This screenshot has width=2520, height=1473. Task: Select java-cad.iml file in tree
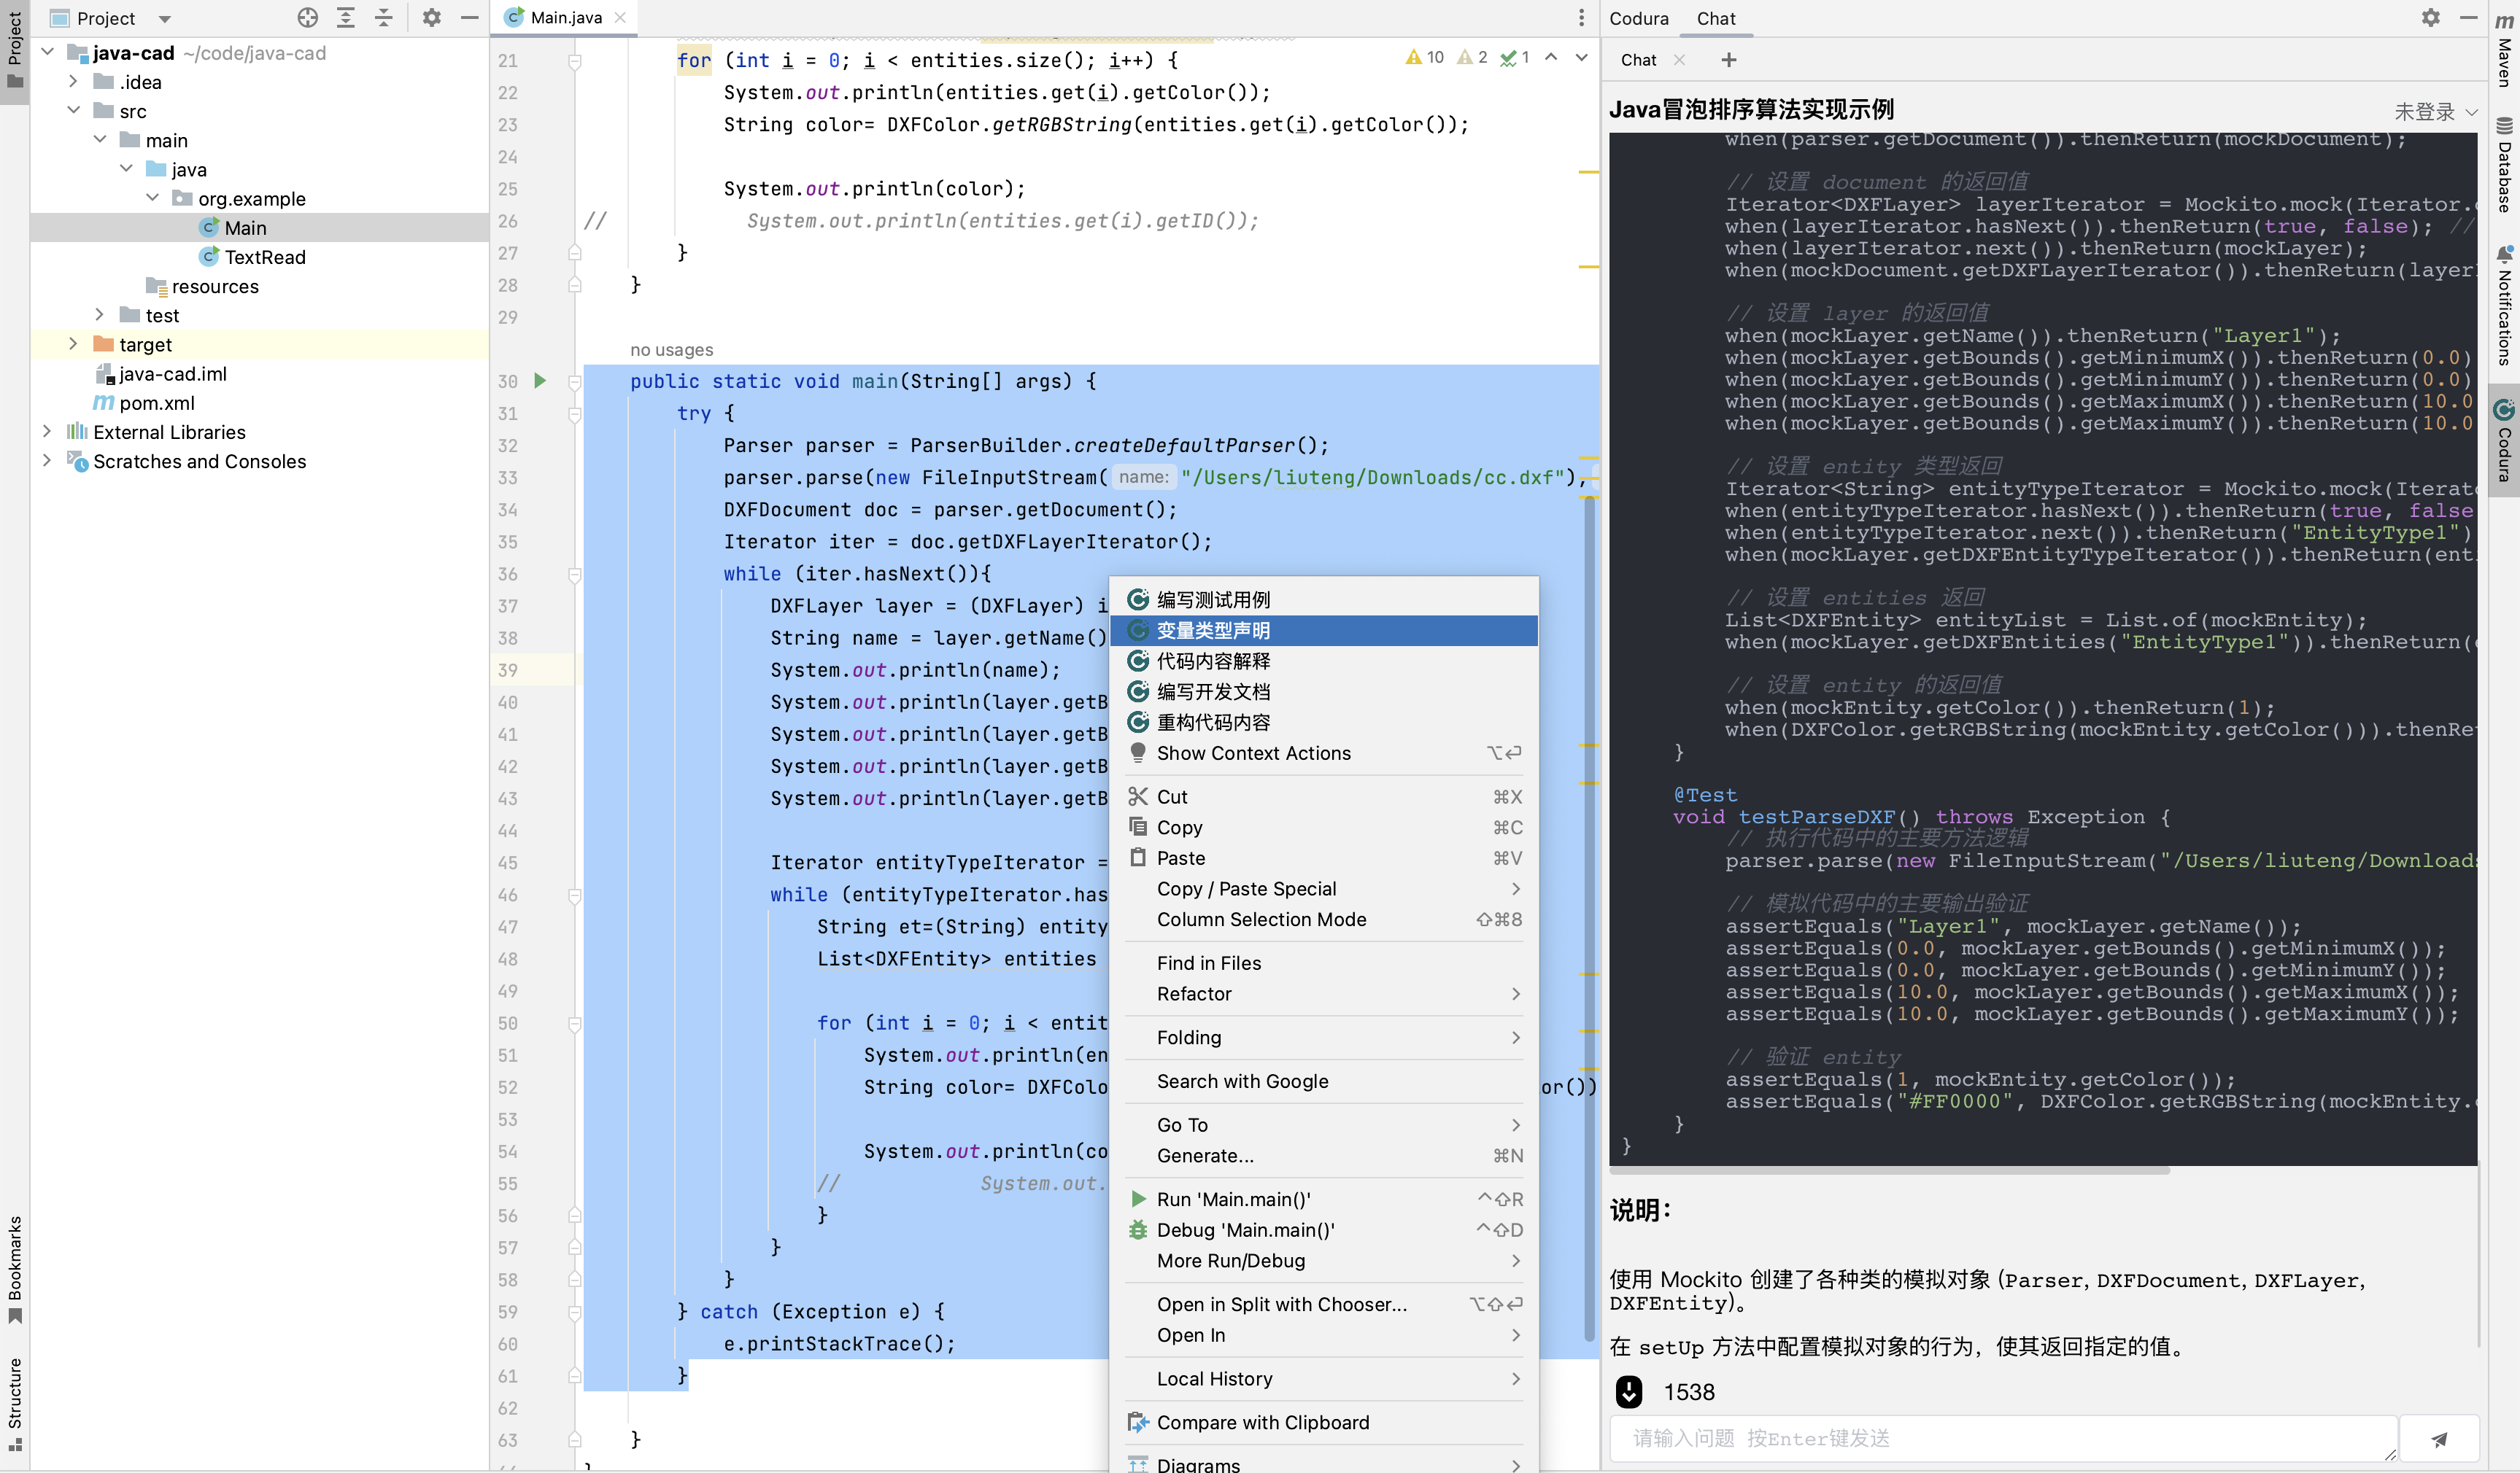point(172,374)
